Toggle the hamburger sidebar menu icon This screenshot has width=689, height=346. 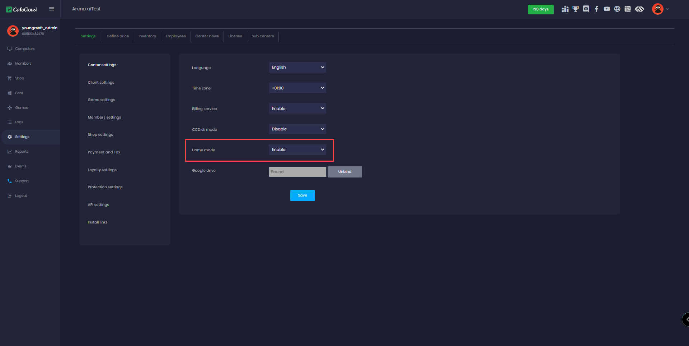[x=52, y=9]
